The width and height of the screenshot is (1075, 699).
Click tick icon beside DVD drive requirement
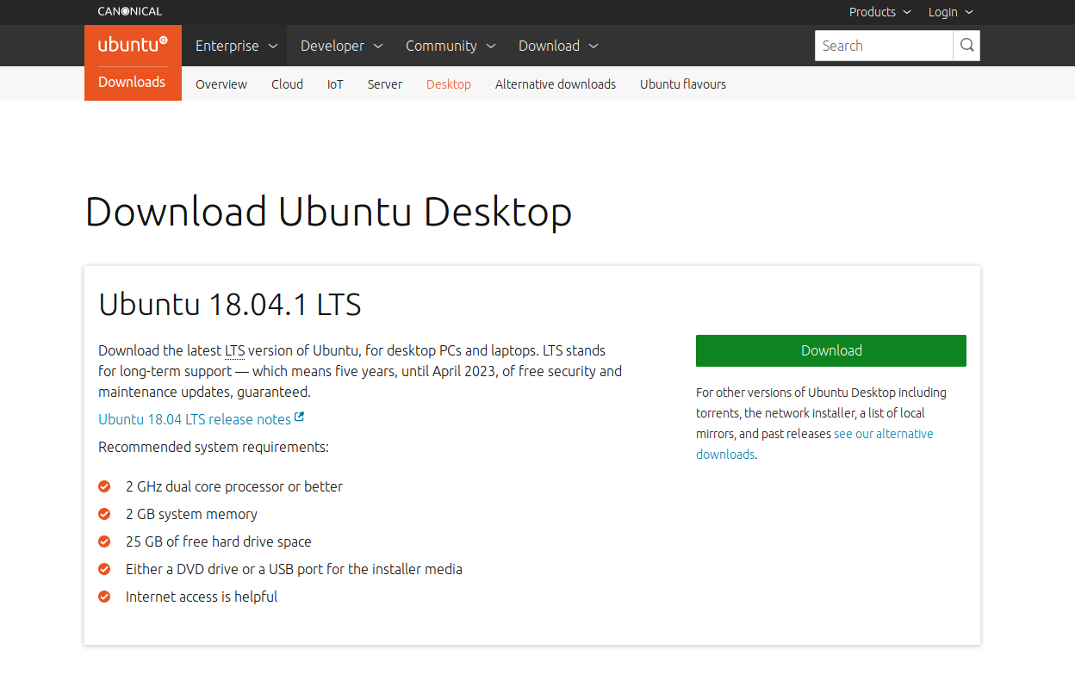104,569
